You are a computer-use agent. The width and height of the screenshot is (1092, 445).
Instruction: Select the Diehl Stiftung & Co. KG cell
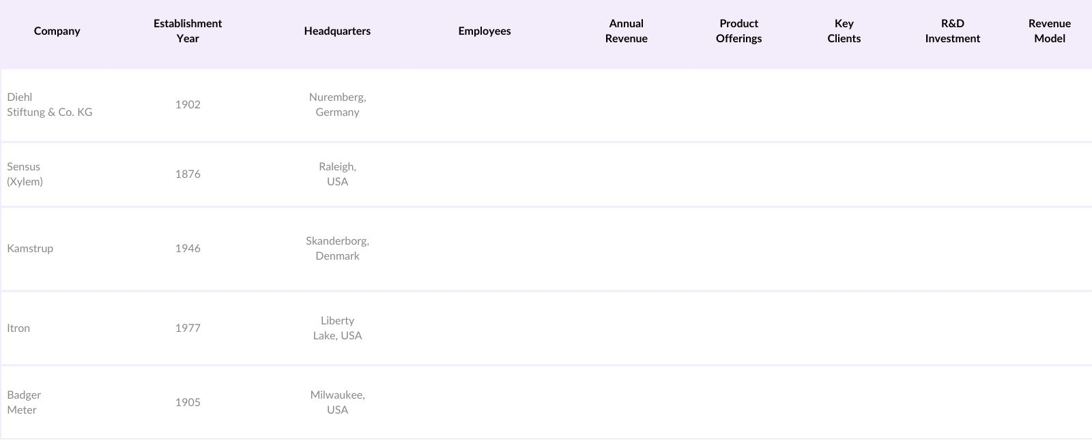(x=50, y=105)
